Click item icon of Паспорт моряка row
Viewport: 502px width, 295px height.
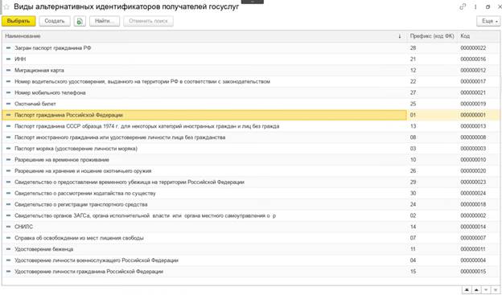(9, 149)
